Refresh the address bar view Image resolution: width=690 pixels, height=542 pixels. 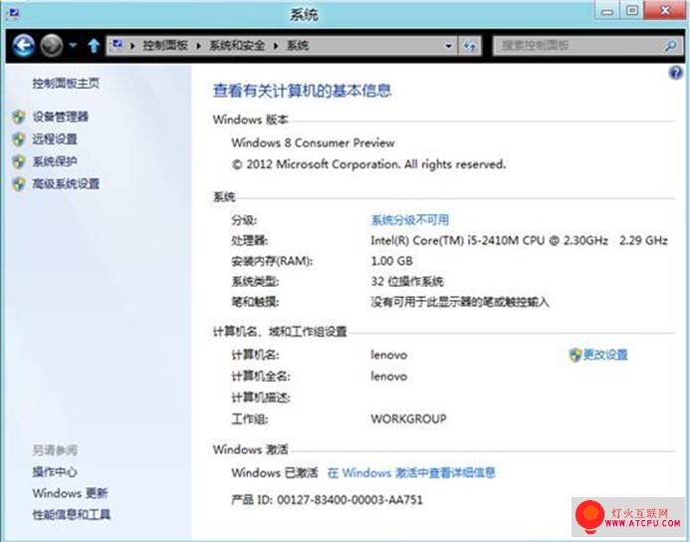tap(470, 46)
